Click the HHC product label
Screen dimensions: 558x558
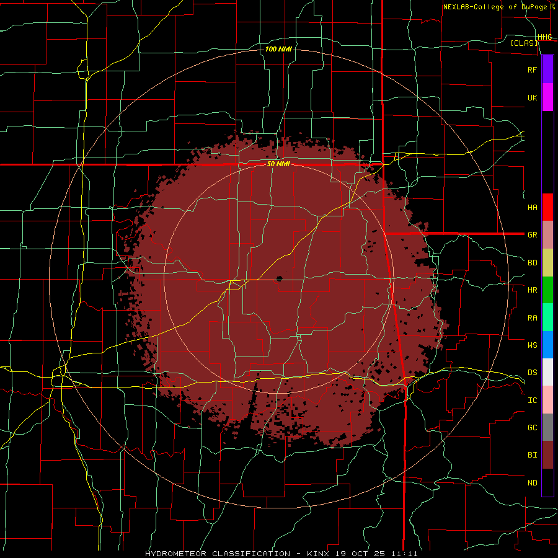click(544, 37)
